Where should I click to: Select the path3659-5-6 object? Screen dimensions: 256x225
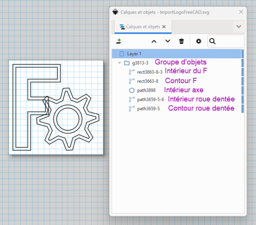(150, 99)
